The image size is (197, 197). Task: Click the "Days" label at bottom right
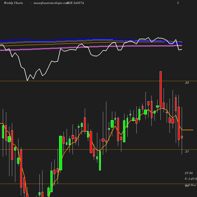[193, 185]
